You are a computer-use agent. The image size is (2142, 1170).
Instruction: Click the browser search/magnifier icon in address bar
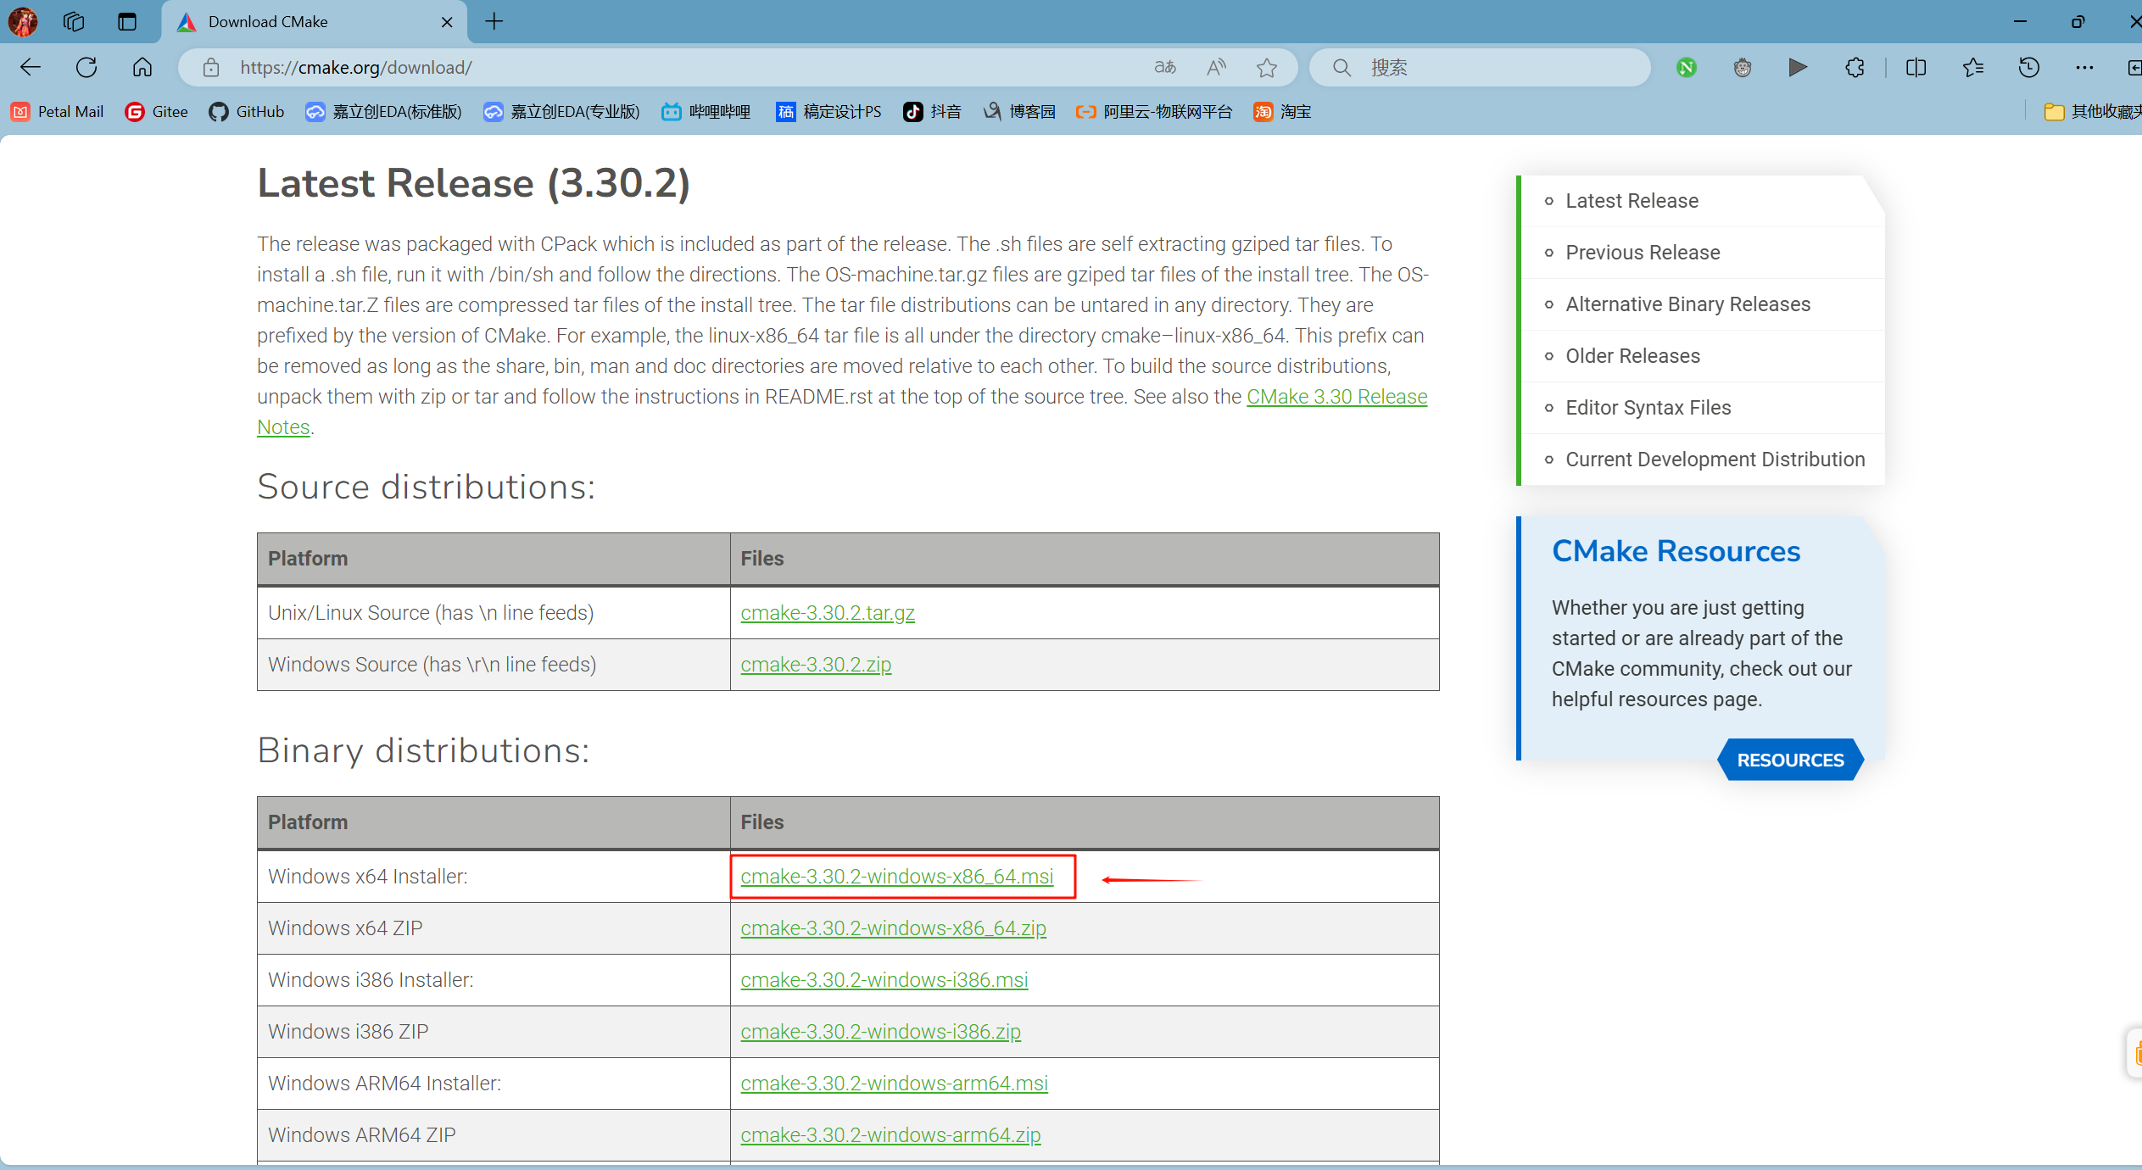coord(1342,66)
